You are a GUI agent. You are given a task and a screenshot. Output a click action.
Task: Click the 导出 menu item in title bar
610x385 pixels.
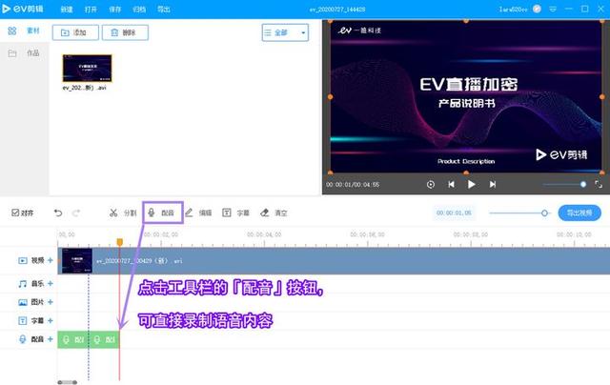tap(163, 9)
